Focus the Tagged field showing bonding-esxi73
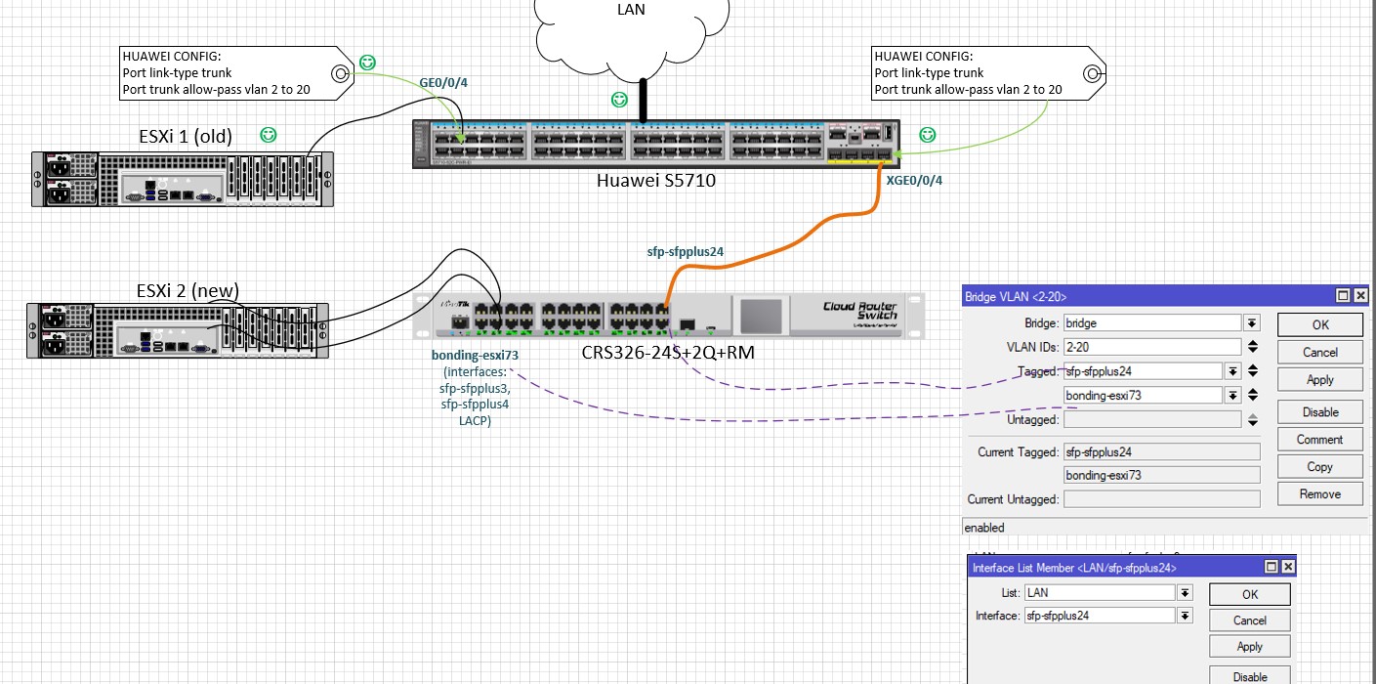Screen dimensions: 1376x684 1144,396
